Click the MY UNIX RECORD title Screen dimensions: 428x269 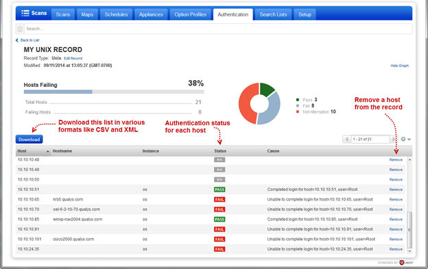click(x=53, y=49)
